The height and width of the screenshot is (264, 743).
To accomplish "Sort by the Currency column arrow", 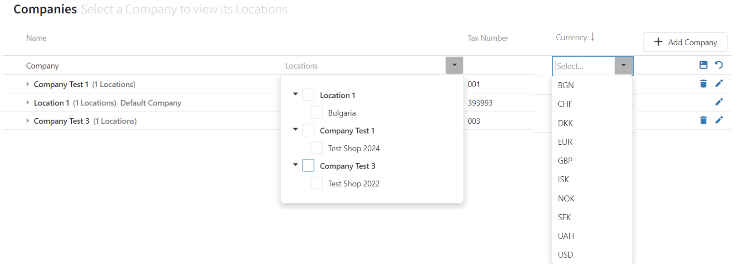I will (x=593, y=37).
